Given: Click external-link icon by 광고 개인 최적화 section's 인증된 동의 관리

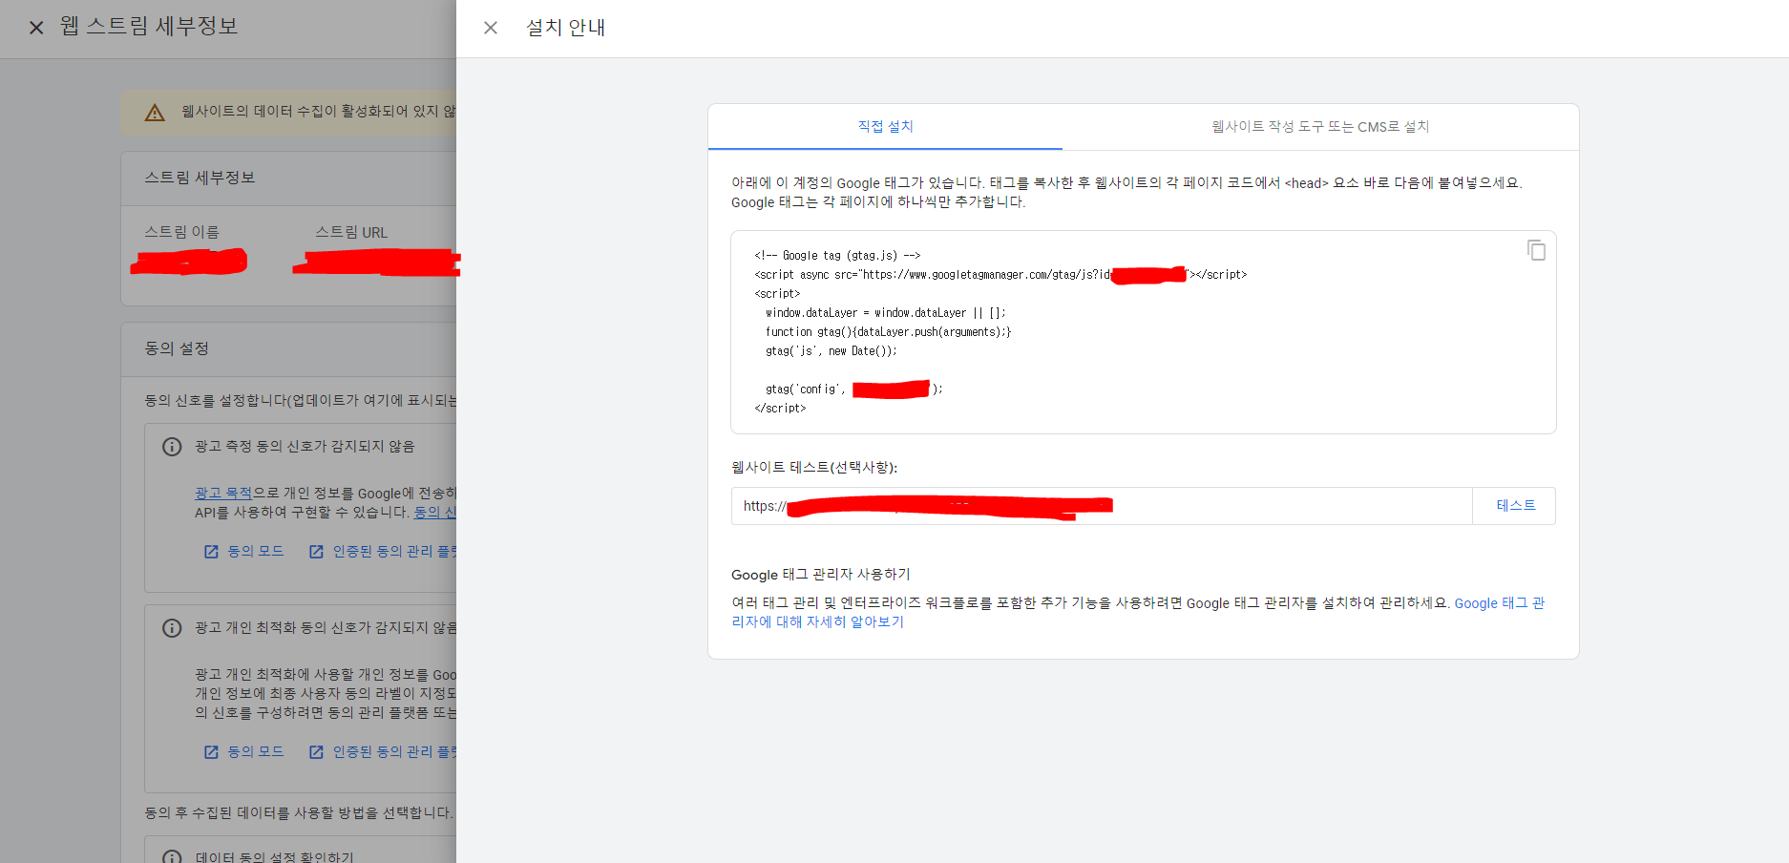Looking at the screenshot, I should click(316, 752).
